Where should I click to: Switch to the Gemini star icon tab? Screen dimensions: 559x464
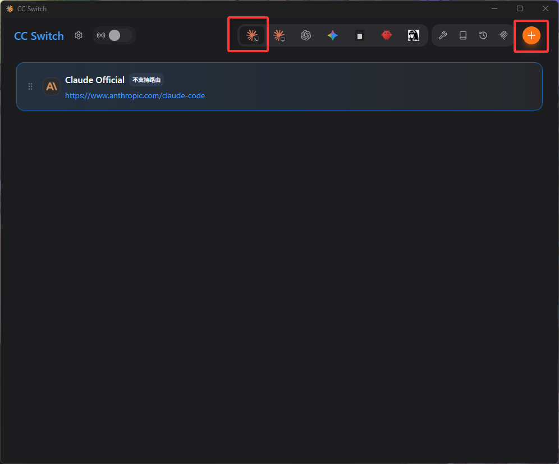tap(333, 35)
